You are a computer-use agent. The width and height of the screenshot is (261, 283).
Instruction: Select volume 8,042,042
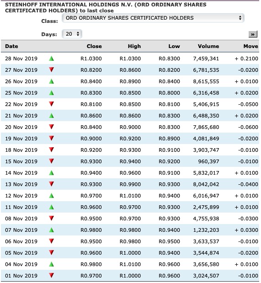click(206, 184)
